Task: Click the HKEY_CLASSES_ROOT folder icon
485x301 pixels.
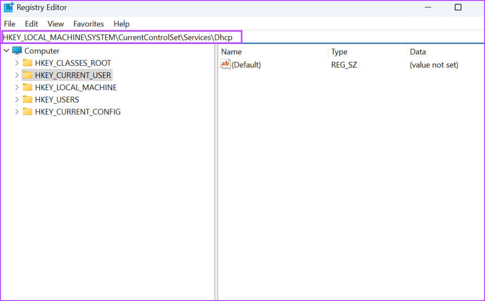Action: click(27, 63)
